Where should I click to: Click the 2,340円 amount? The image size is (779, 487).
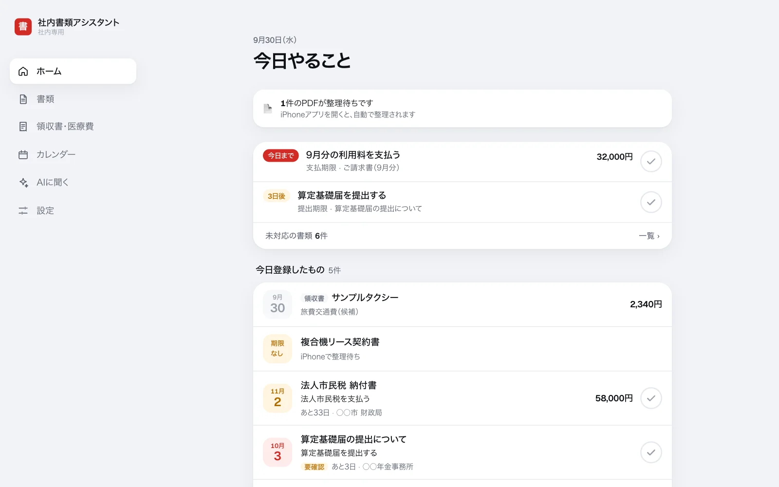tap(646, 304)
